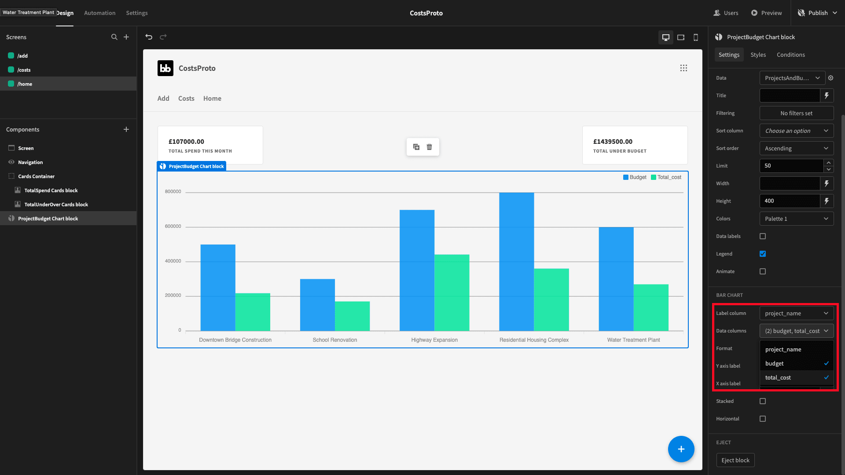The height and width of the screenshot is (475, 845).
Task: Increase Limit with stepper up arrow
Action: coord(829,163)
